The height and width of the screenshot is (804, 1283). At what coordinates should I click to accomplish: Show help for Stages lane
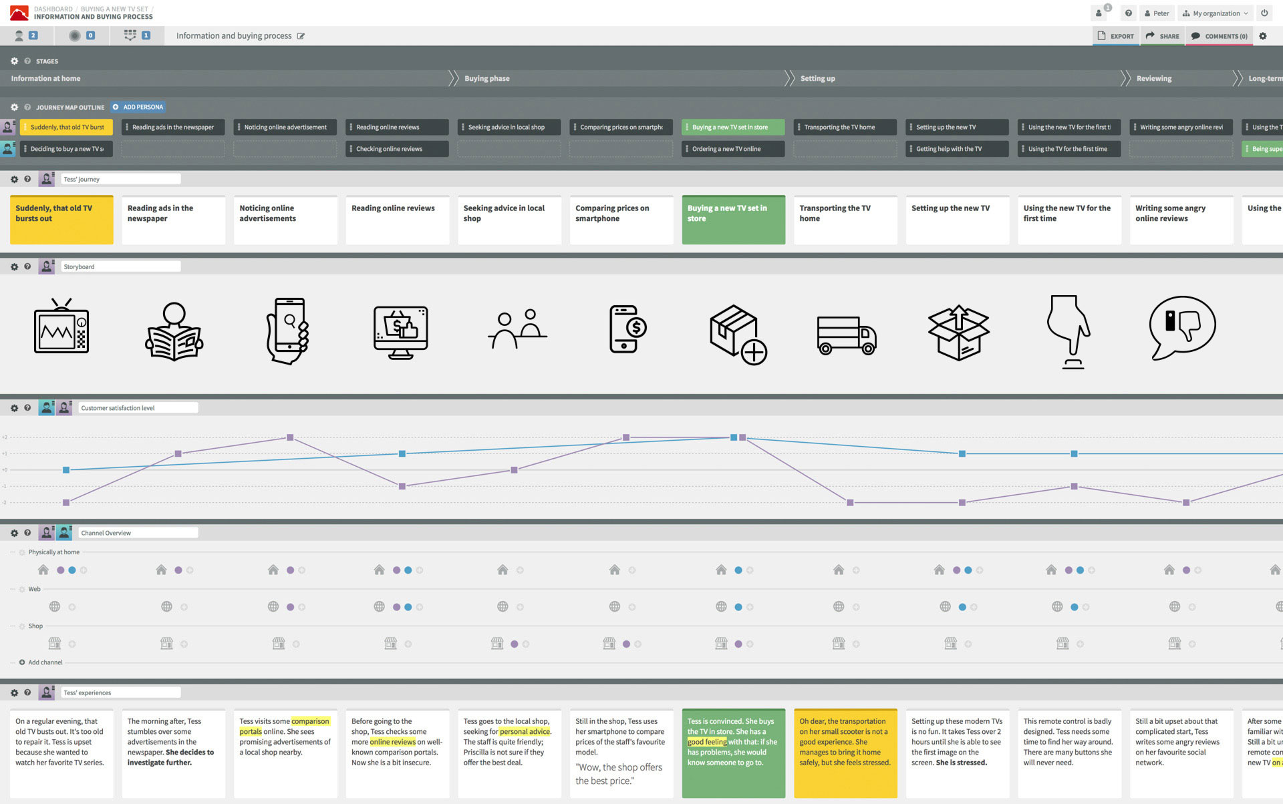[27, 61]
